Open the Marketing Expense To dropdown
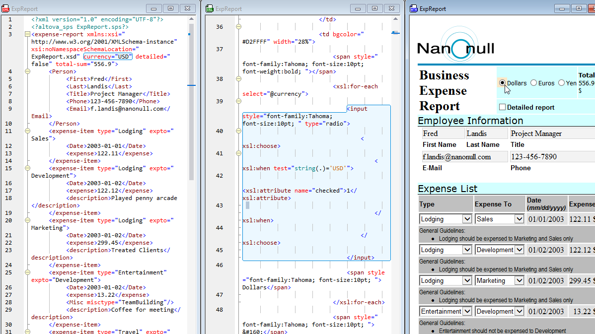595x334 pixels. pos(519,280)
